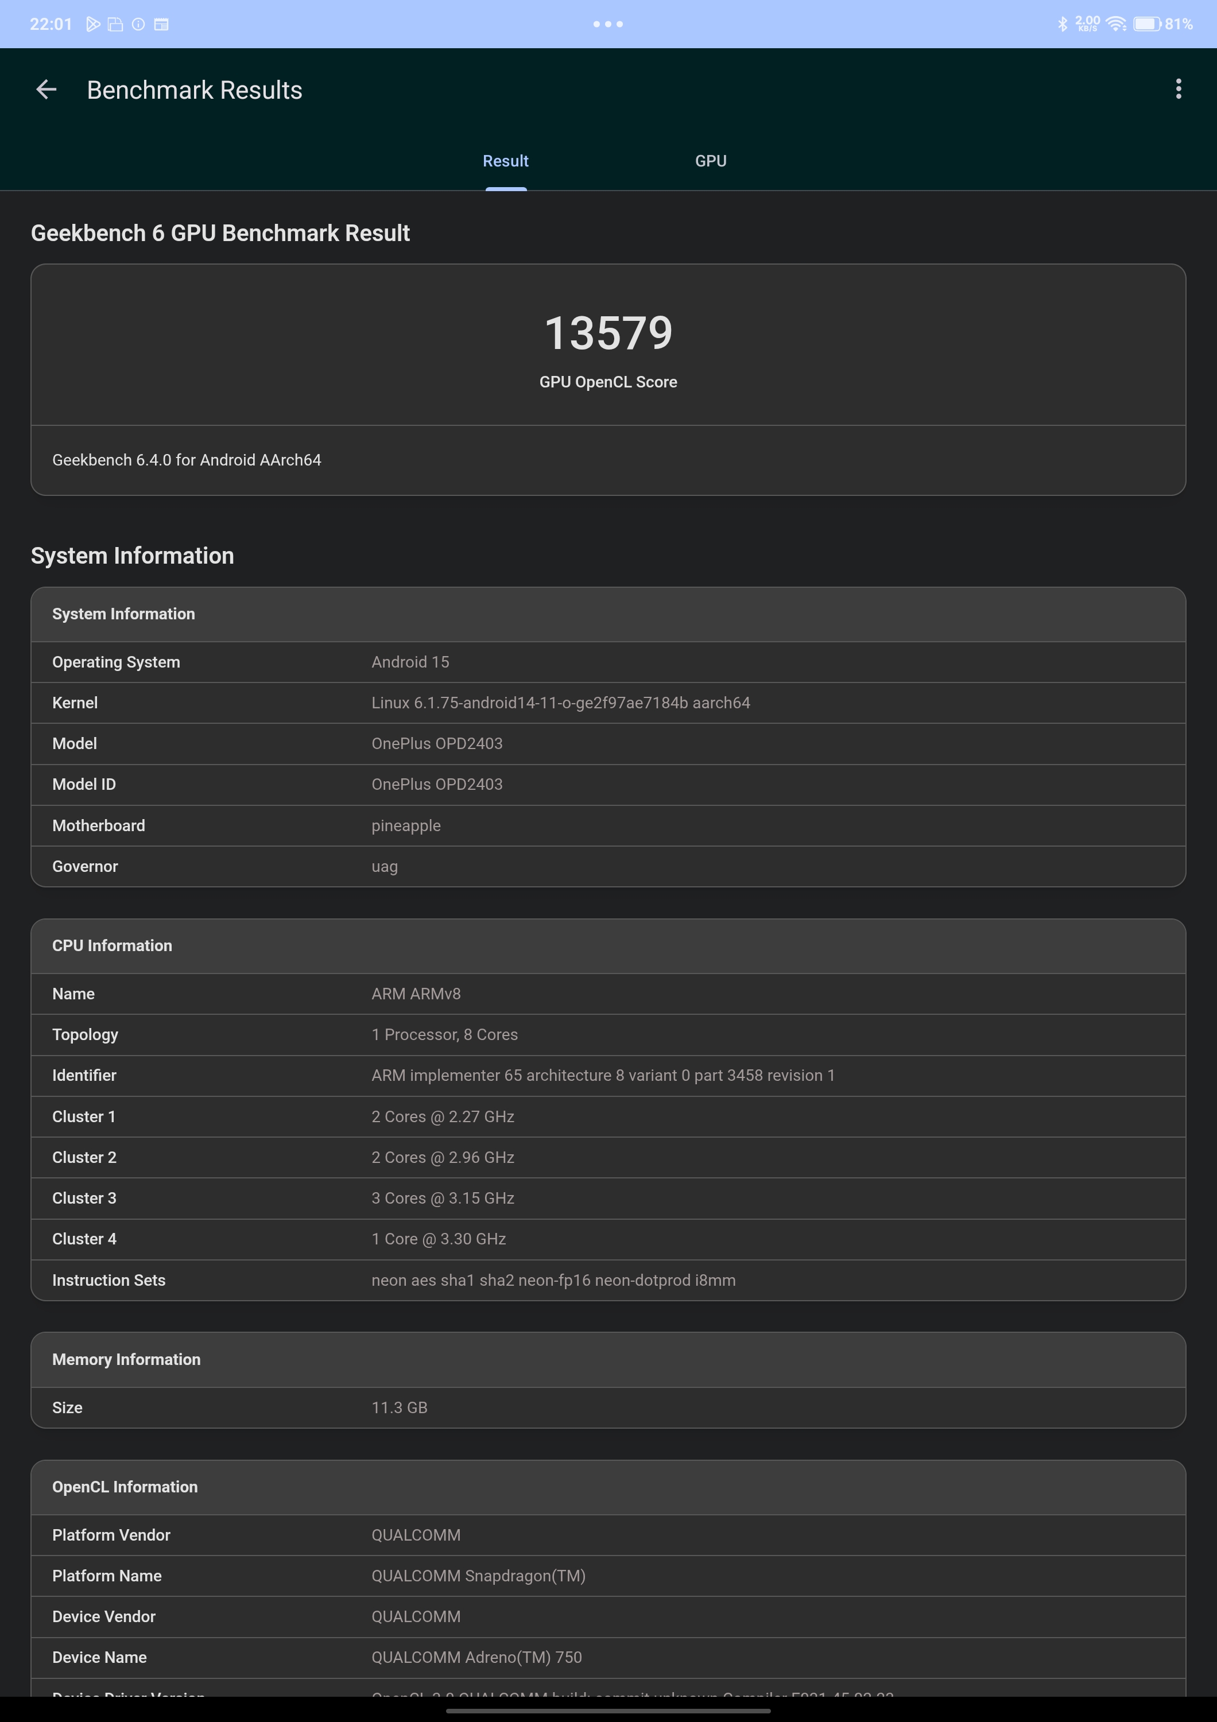This screenshot has width=1217, height=1722.
Task: Open the three-dot overflow menu
Action: [x=1178, y=89]
